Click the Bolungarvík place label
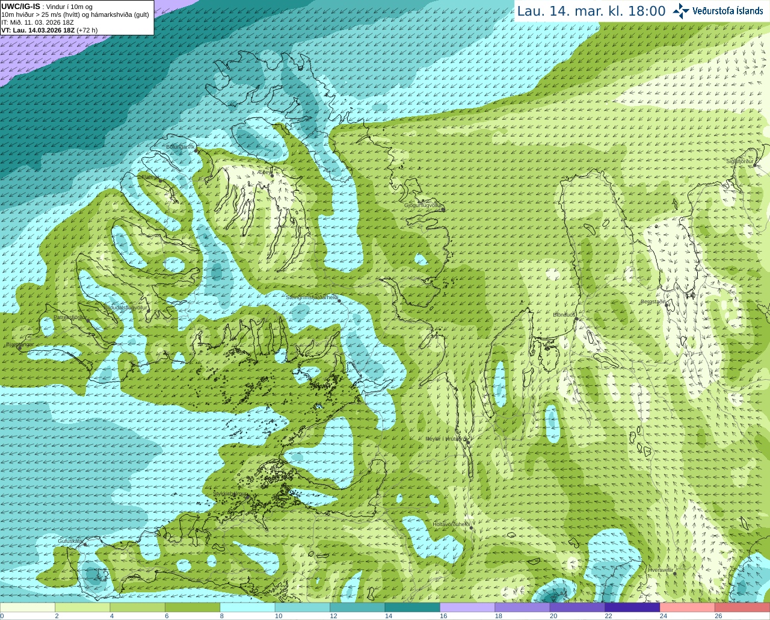 tap(180, 146)
